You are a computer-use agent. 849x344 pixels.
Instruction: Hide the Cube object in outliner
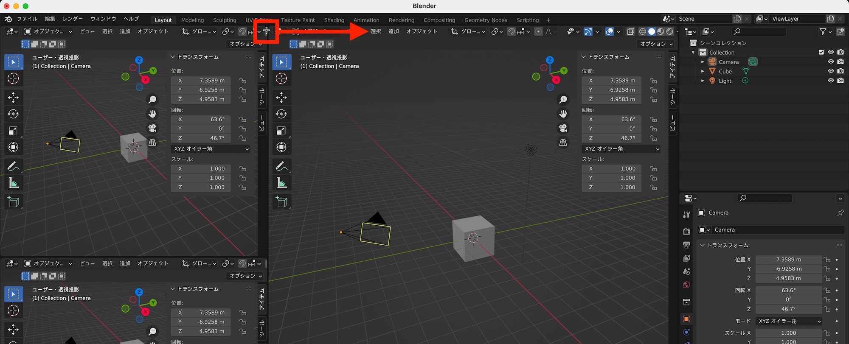click(831, 71)
